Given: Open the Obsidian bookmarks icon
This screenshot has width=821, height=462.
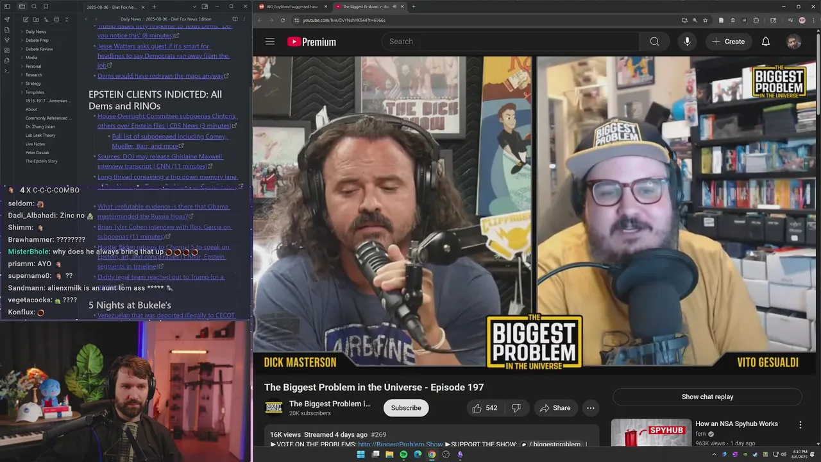Looking at the screenshot, I should tap(46, 6).
